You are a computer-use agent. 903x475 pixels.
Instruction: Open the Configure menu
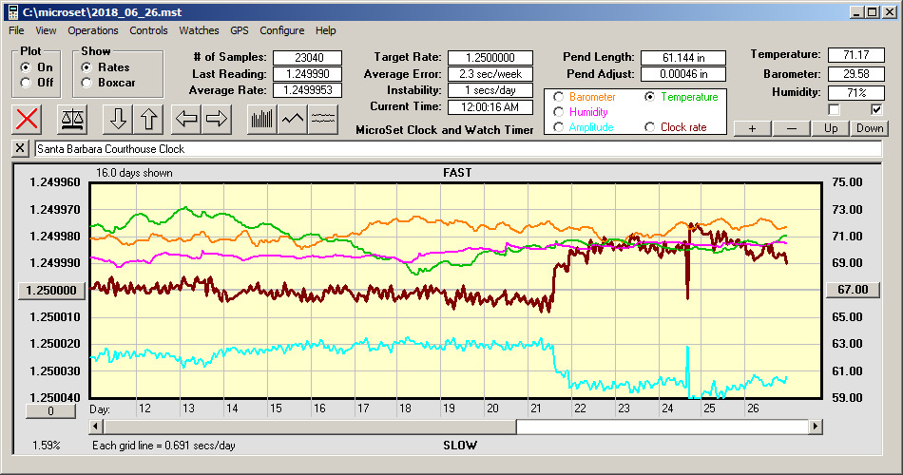[282, 30]
